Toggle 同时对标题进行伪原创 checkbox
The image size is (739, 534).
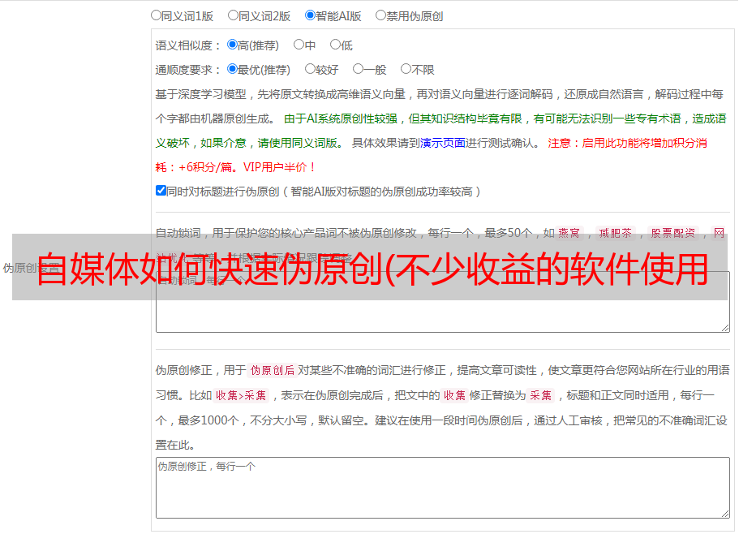161,191
